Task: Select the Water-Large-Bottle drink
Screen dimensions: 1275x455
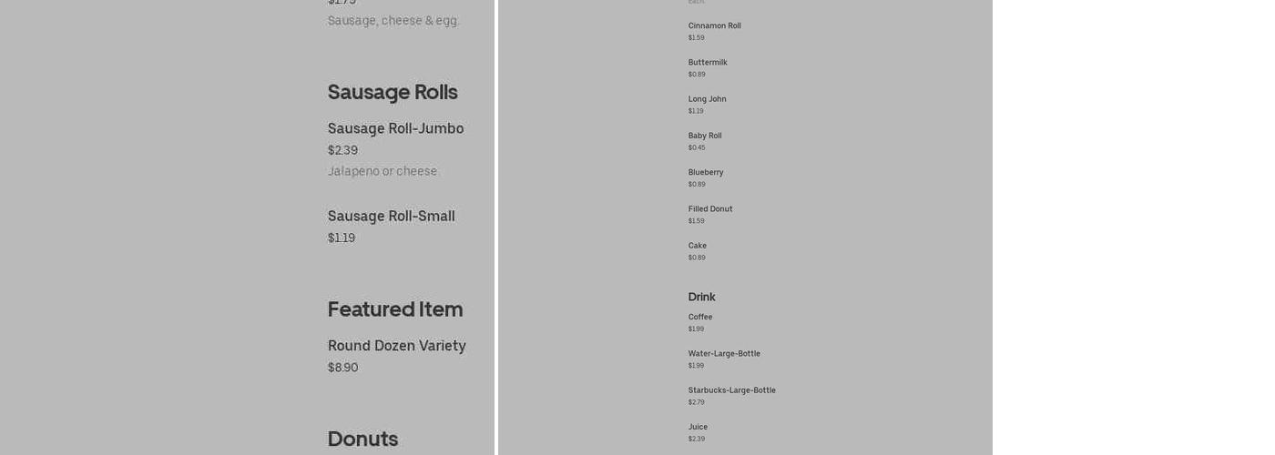Action: 724,354
